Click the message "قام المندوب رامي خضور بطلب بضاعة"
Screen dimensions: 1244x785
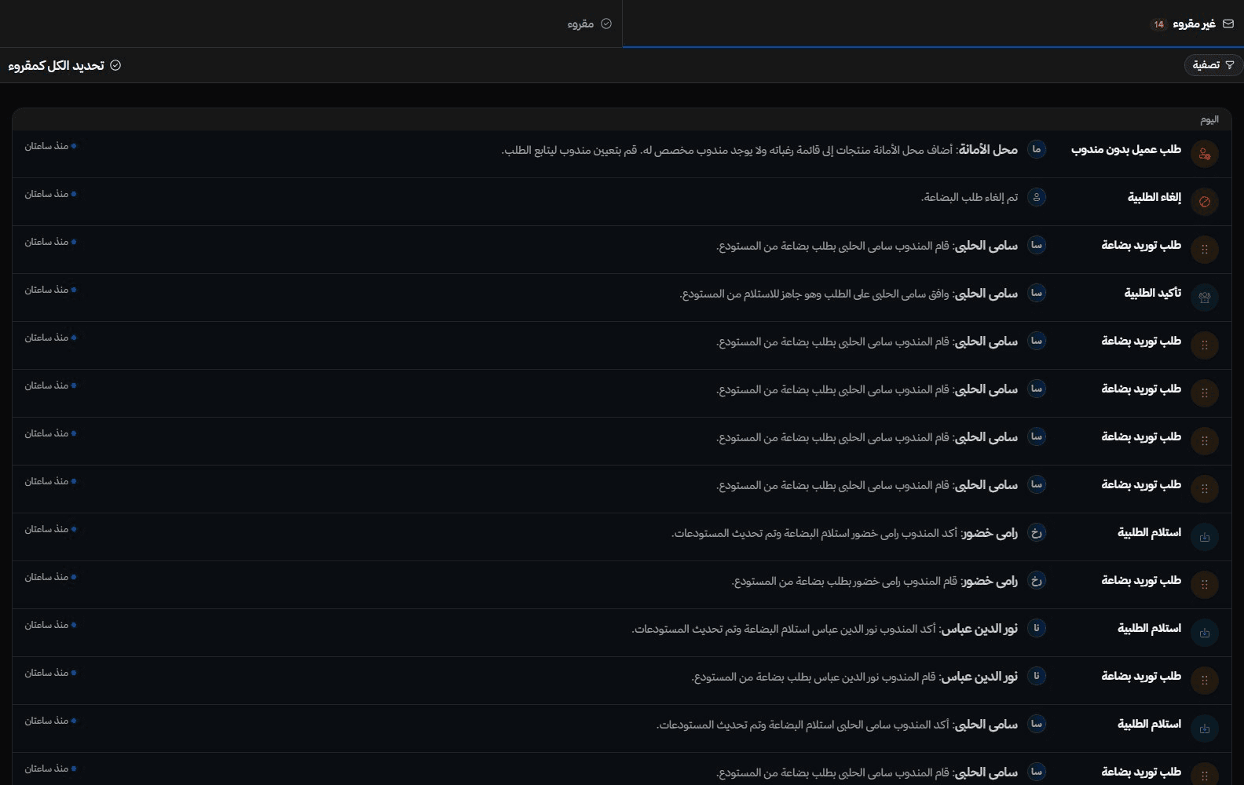point(844,581)
